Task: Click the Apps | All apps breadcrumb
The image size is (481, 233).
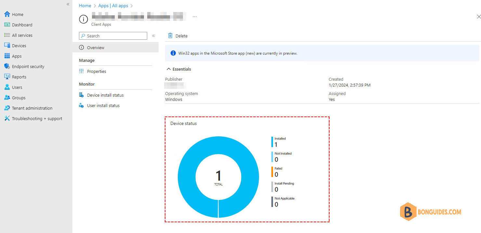Action: tap(113, 6)
